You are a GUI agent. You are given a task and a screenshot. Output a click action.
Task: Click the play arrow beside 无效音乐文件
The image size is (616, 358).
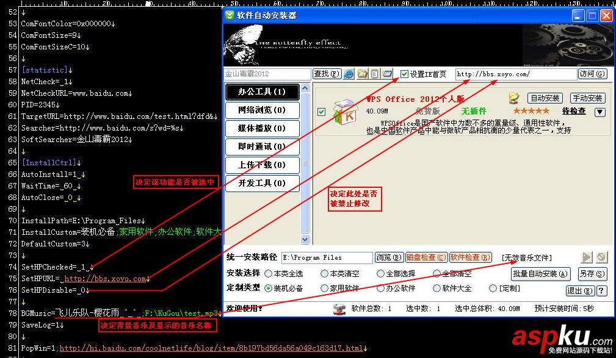tap(587, 257)
